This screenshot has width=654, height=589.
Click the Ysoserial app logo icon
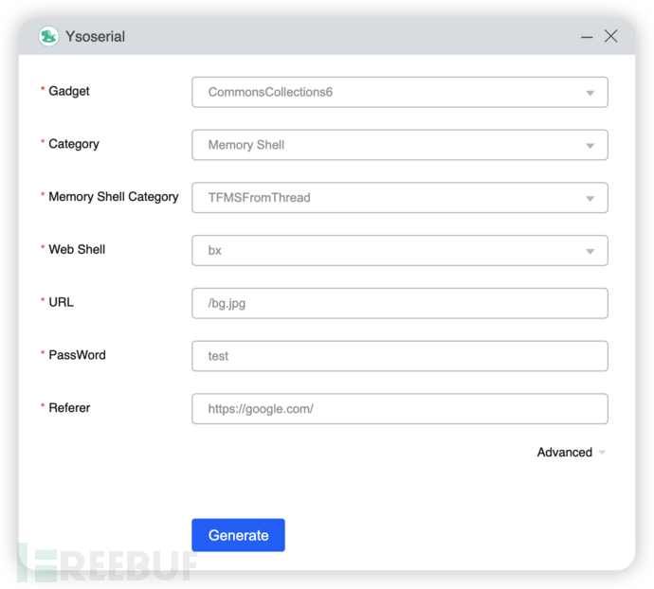pos(48,36)
